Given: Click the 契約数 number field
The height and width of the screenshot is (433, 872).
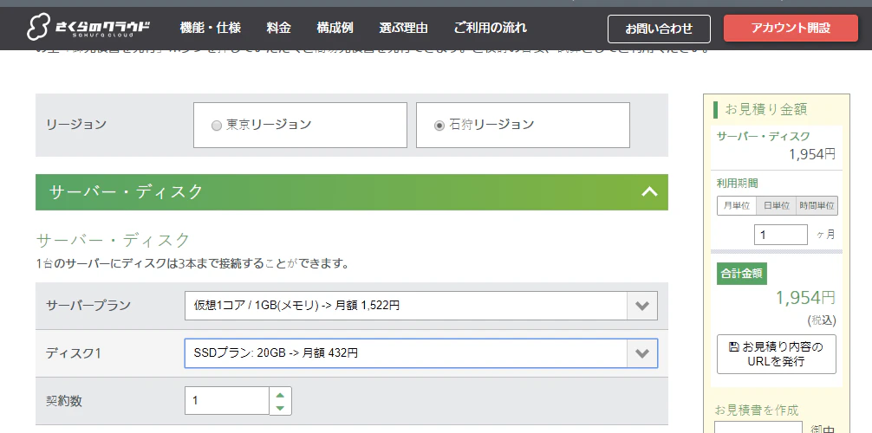Looking at the screenshot, I should point(227,400).
